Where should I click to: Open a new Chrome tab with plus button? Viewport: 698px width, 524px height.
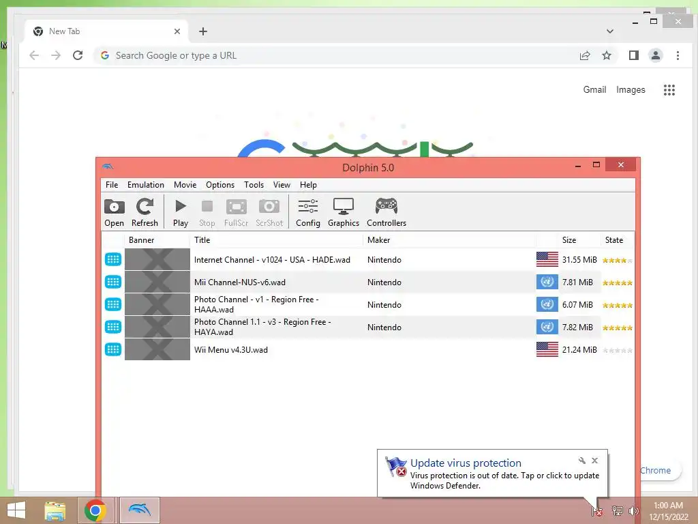pos(203,31)
